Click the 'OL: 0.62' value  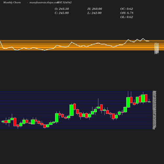point(127,17)
